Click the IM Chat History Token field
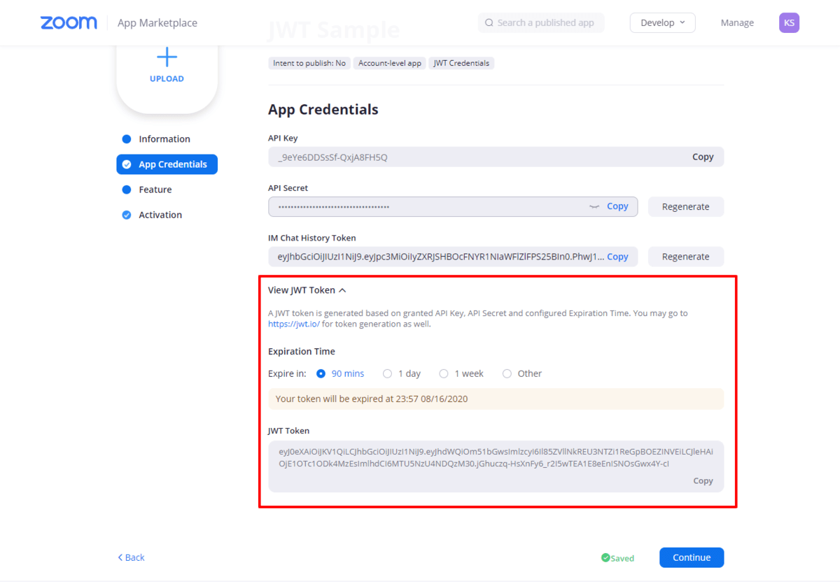The width and height of the screenshot is (840, 586). [453, 257]
